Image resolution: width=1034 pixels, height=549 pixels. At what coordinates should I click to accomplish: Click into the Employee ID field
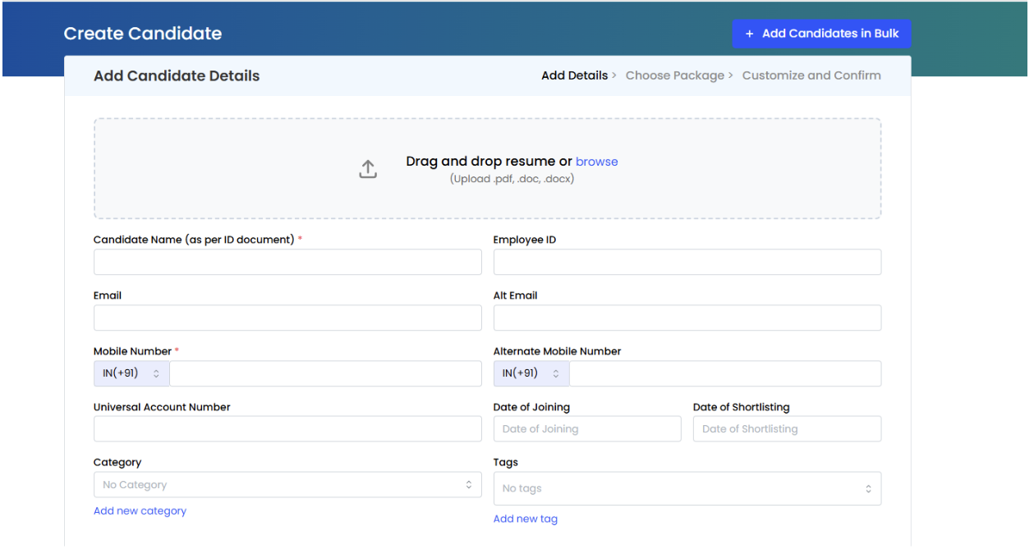pyautogui.click(x=687, y=263)
